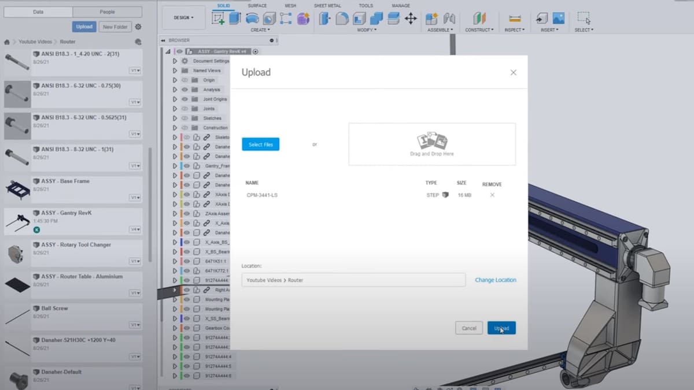
Task: Toggle visibility of the Analysis folder
Action: 184,90
